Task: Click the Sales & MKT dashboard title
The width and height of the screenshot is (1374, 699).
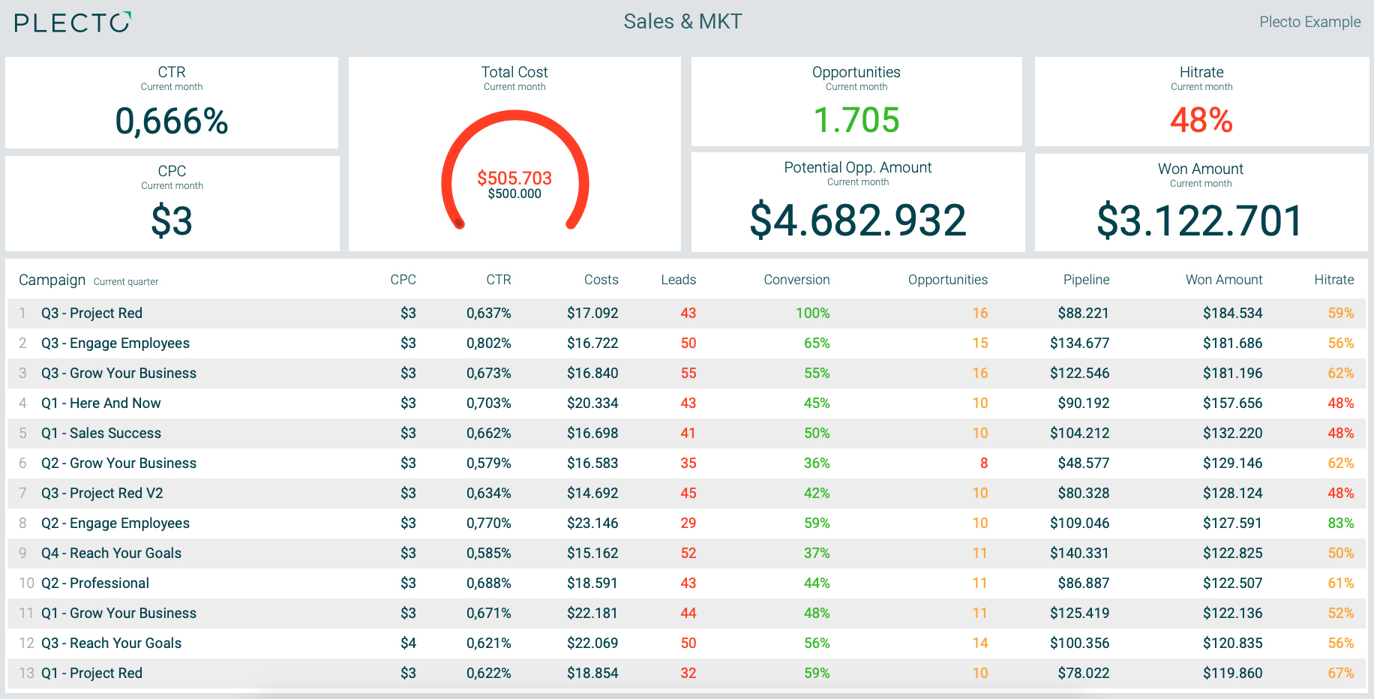Action: (682, 22)
